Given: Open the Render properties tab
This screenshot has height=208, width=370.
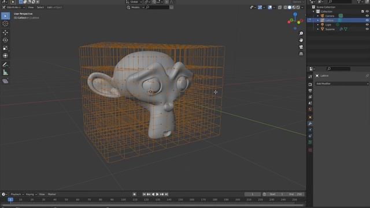Looking at the screenshot, I should [310, 84].
